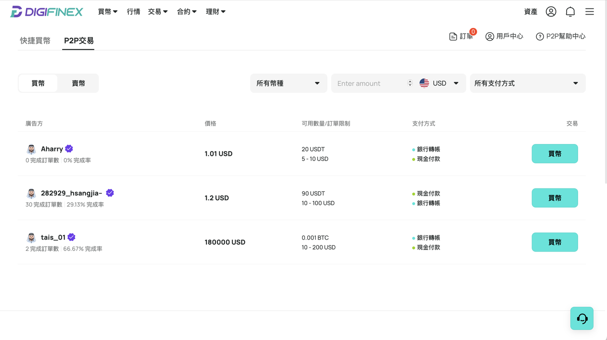Click Aharry's verified badge icon

click(x=69, y=149)
